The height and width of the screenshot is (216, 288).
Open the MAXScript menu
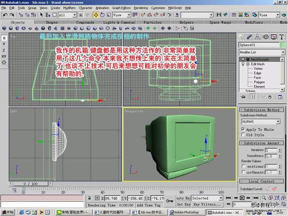pos(175,8)
